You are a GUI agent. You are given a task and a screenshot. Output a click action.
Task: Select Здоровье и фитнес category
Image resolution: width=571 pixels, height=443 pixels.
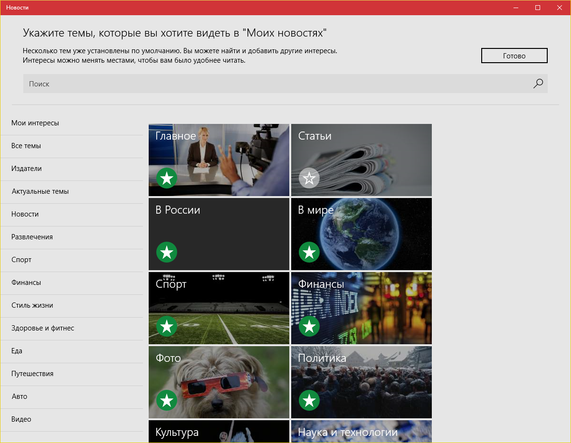pyautogui.click(x=72, y=328)
